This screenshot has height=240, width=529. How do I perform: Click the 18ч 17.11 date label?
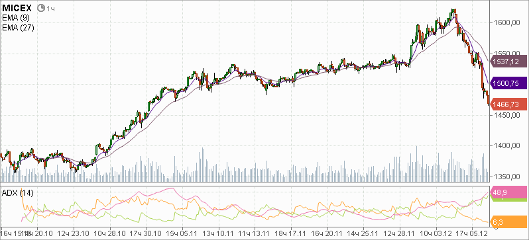click(291, 233)
